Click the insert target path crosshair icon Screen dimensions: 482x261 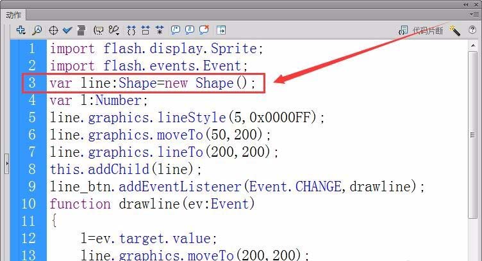pos(53,30)
